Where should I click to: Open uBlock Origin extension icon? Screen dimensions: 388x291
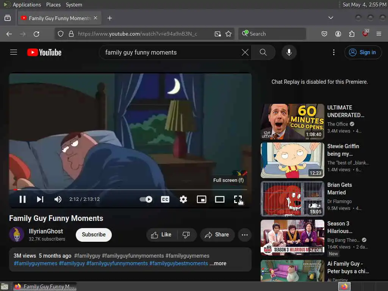(365, 33)
